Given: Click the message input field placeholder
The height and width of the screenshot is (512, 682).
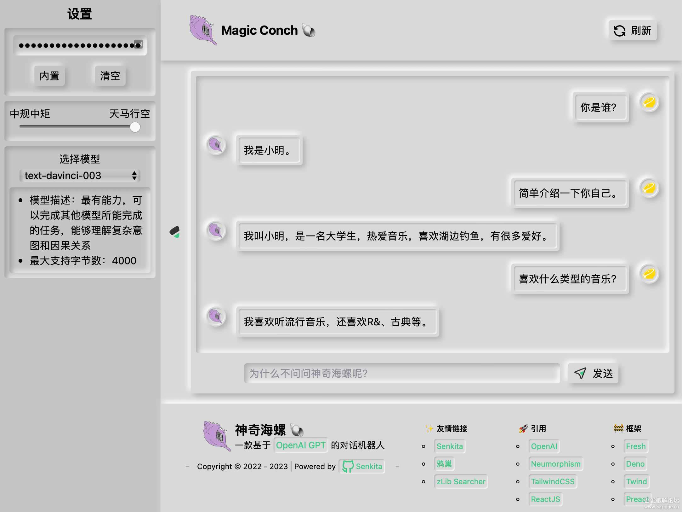Looking at the screenshot, I should click(401, 373).
